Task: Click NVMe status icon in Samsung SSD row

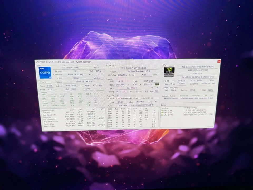Action: [x=162, y=115]
